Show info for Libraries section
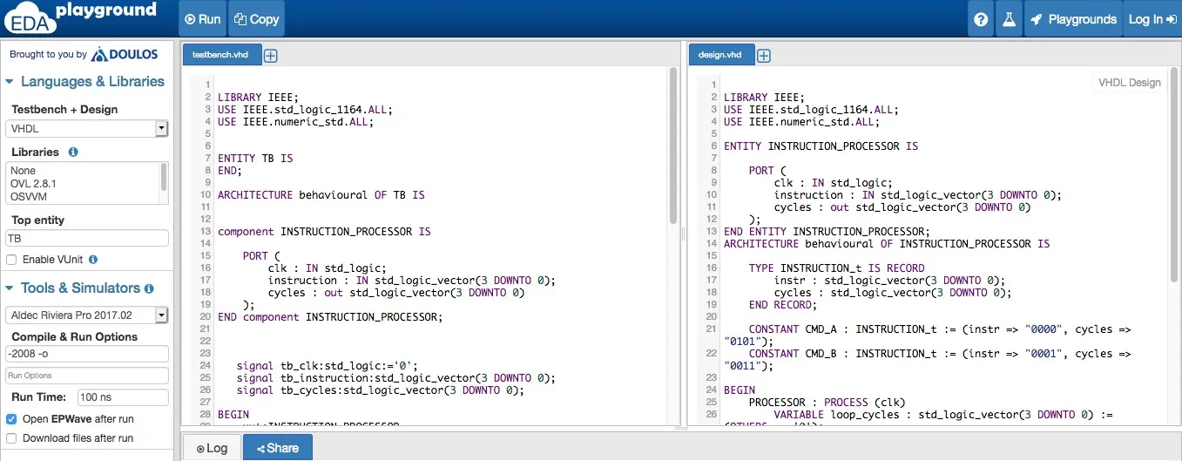 point(73,152)
